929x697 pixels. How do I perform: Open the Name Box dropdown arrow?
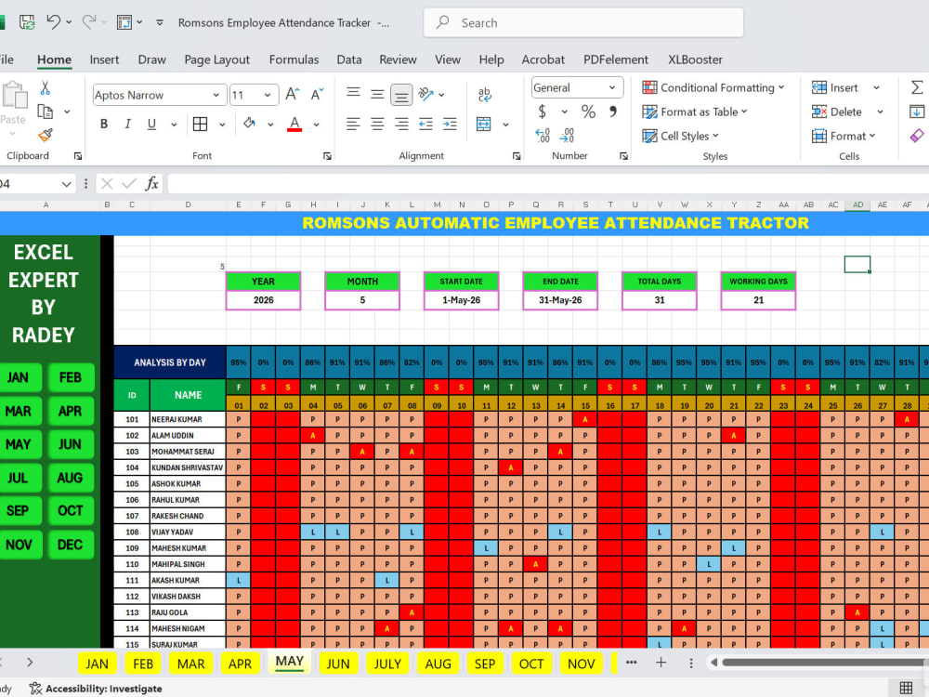click(66, 184)
